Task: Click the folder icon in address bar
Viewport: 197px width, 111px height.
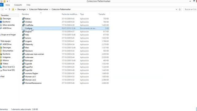Action: click(13, 9)
